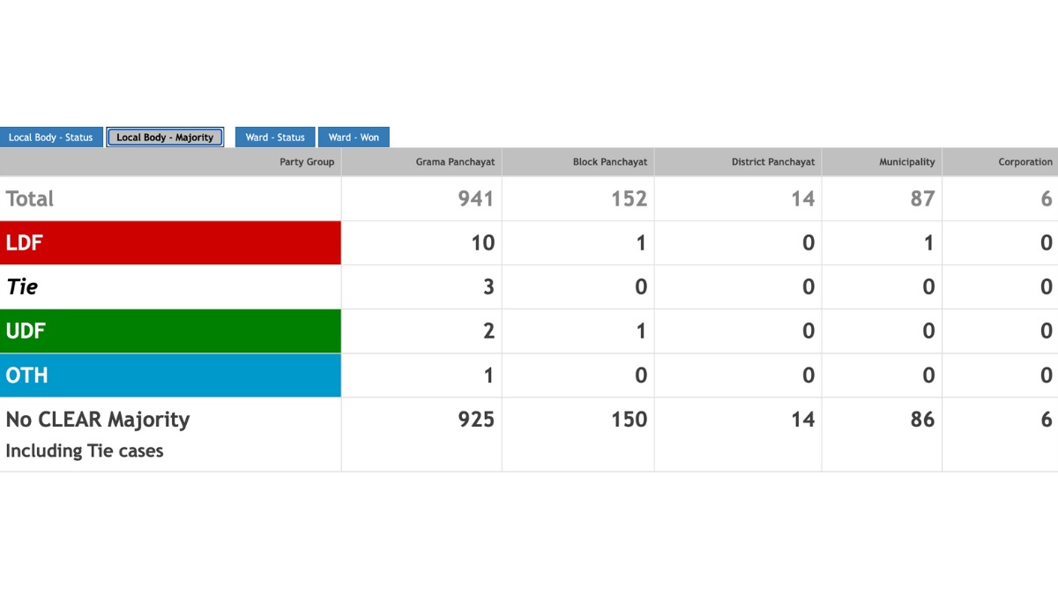
Task: Click the Grama Panchayat column header
Action: 455,162
